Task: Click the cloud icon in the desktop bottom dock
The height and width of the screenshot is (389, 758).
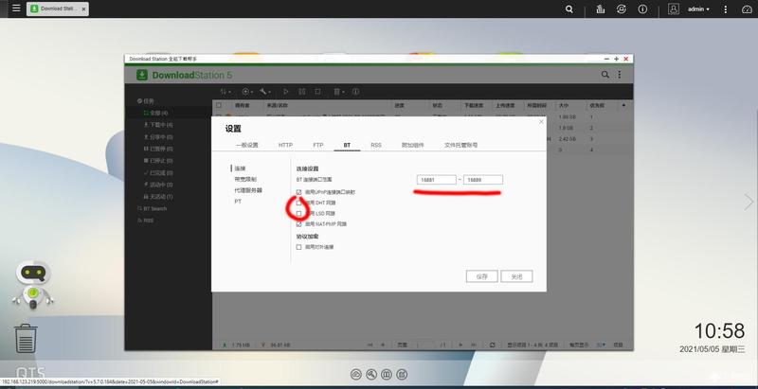Action: point(356,374)
